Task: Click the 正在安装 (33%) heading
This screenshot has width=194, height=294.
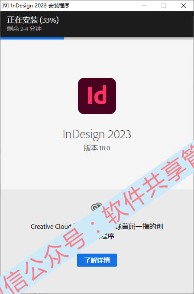Action: pos(33,20)
